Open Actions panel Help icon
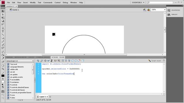The width and height of the screenshot is (184, 103). [164, 61]
